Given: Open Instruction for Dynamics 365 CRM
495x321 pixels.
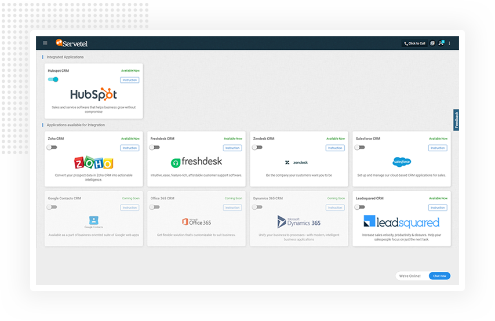Looking at the screenshot, I should point(335,207).
